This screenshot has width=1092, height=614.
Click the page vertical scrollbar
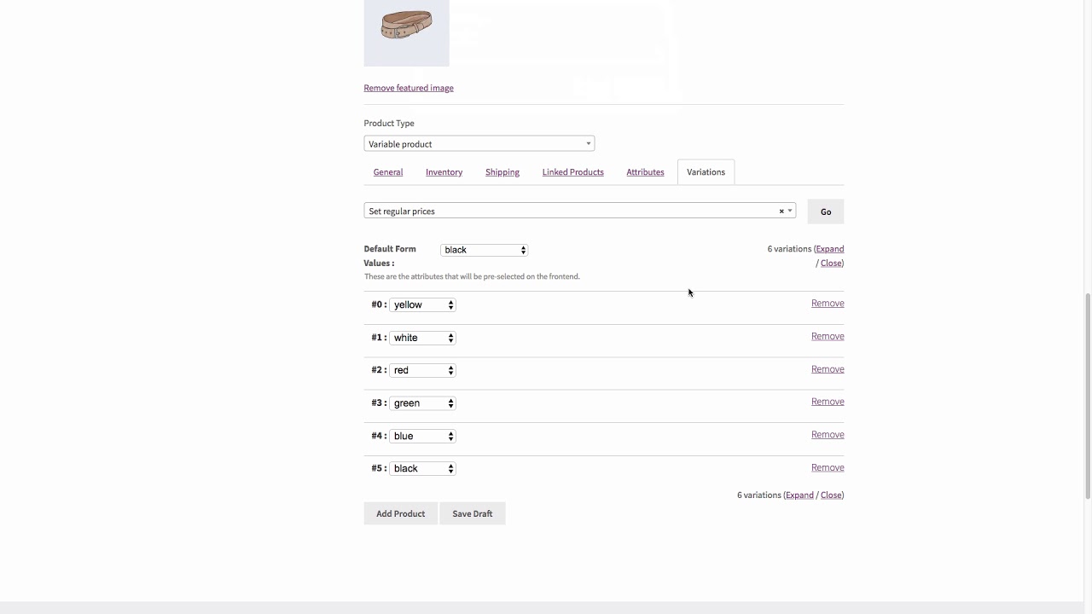(x=1088, y=397)
